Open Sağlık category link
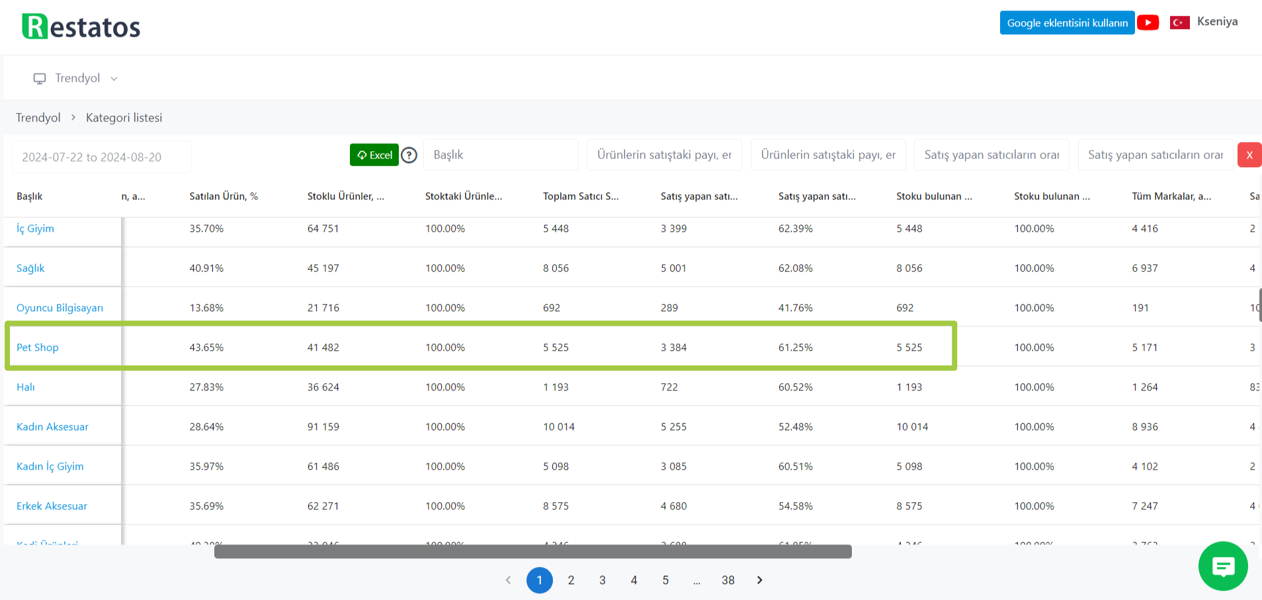 (x=30, y=268)
